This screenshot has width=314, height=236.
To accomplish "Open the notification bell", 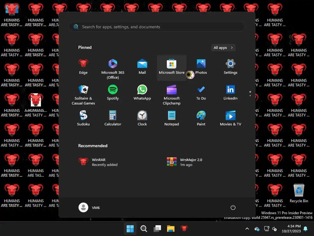I will [x=306, y=229].
